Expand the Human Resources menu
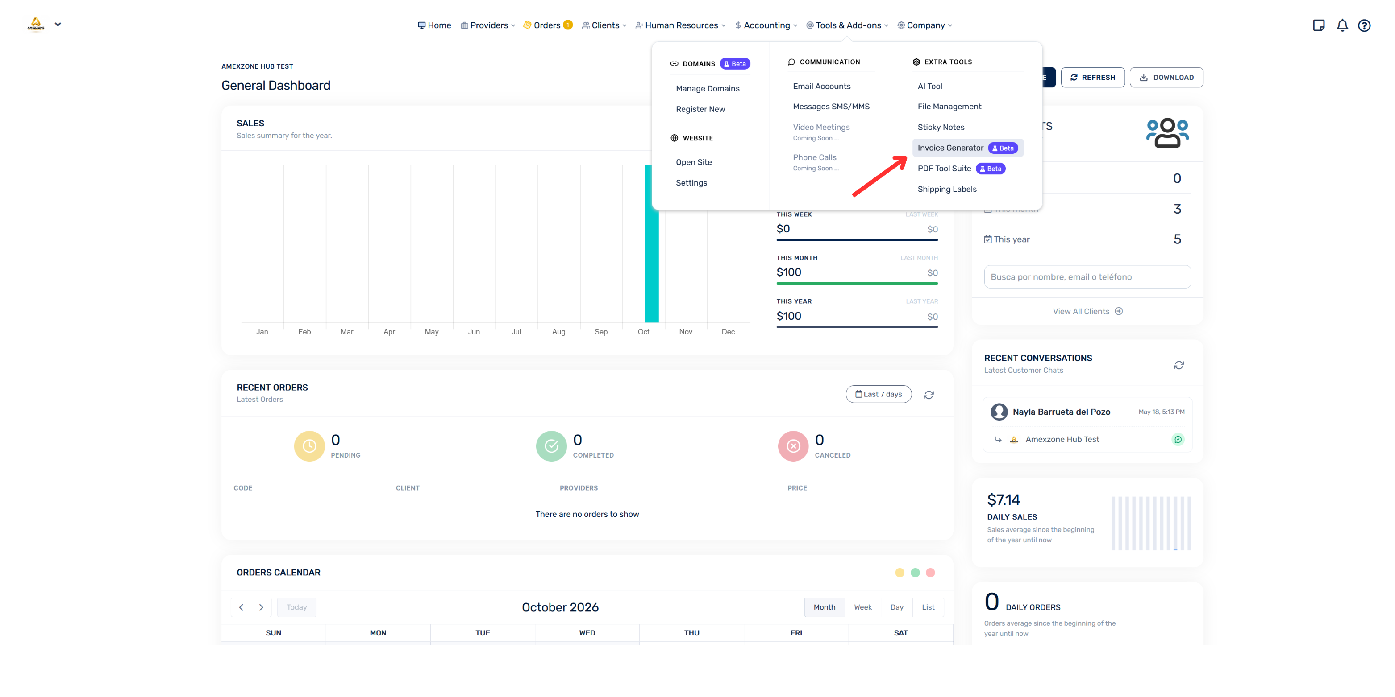Screen dimensions: 1395x697 681,25
